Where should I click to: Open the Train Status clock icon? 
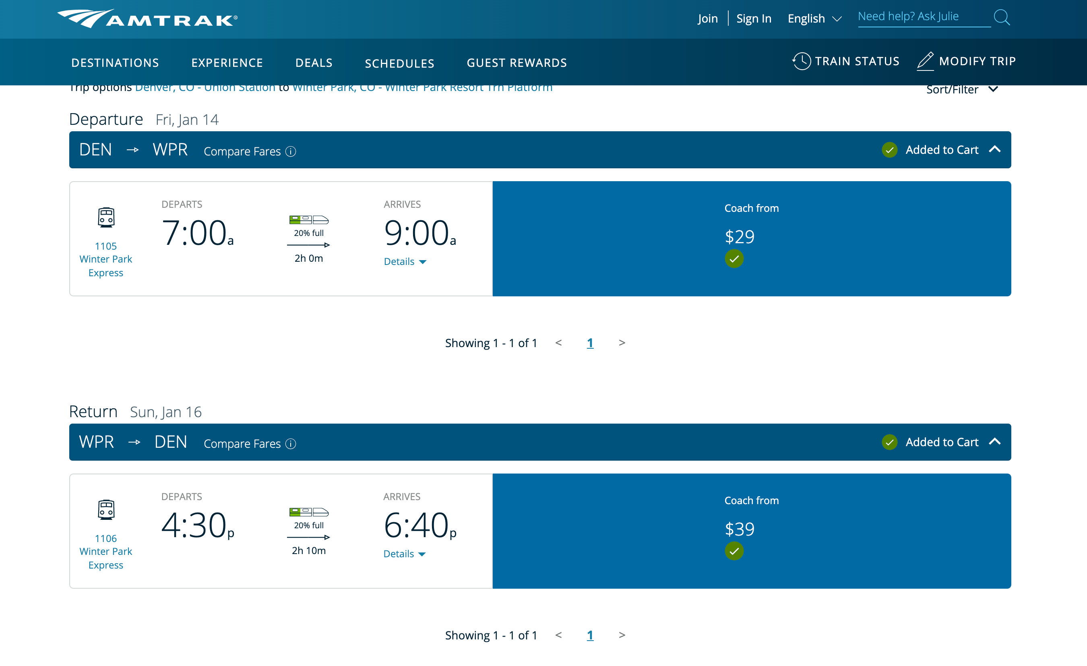803,61
